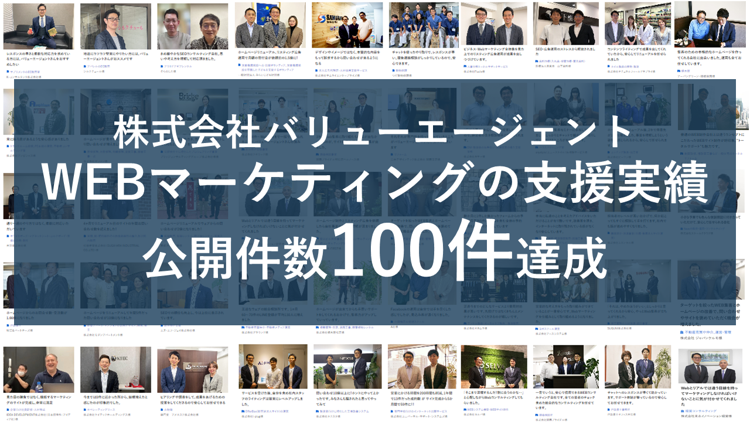750x422 pixels.
Task: Read the testimonial starting デザインやイメージではなく
Action: click(x=347, y=57)
